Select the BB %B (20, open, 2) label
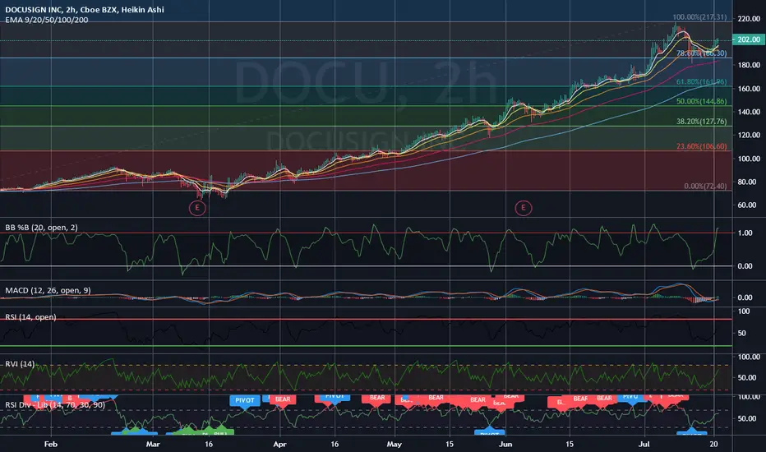 click(x=42, y=228)
